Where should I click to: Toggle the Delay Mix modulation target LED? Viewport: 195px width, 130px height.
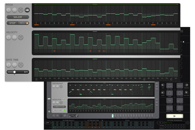click(65, 110)
